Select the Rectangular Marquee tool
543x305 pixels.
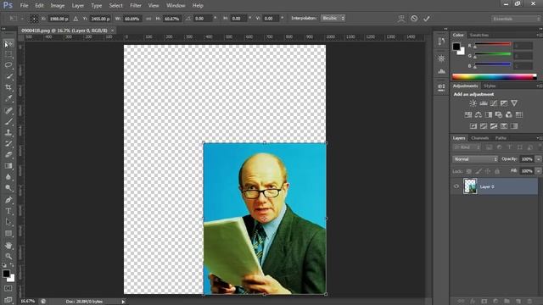click(x=8, y=54)
